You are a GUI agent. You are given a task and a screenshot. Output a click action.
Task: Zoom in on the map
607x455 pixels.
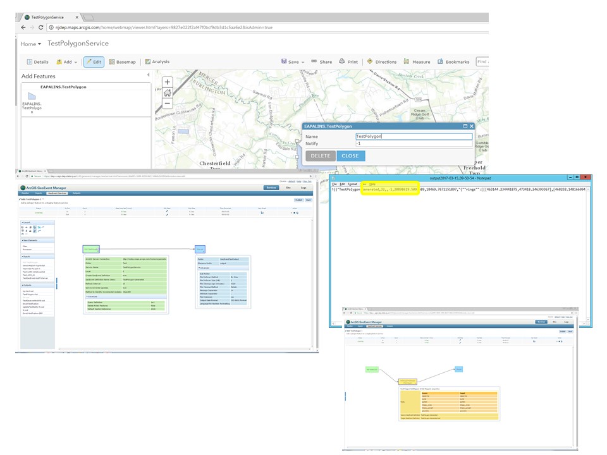(x=167, y=82)
